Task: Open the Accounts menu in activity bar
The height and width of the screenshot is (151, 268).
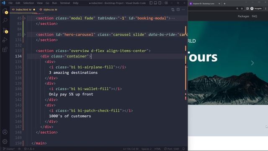Action: point(5,132)
